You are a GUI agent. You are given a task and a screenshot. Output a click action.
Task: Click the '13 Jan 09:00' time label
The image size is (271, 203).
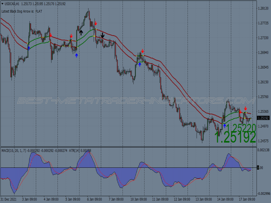[204, 199]
